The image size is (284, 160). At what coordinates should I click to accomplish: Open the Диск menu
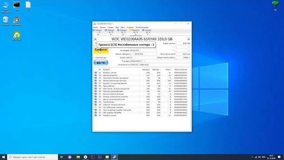122,28
